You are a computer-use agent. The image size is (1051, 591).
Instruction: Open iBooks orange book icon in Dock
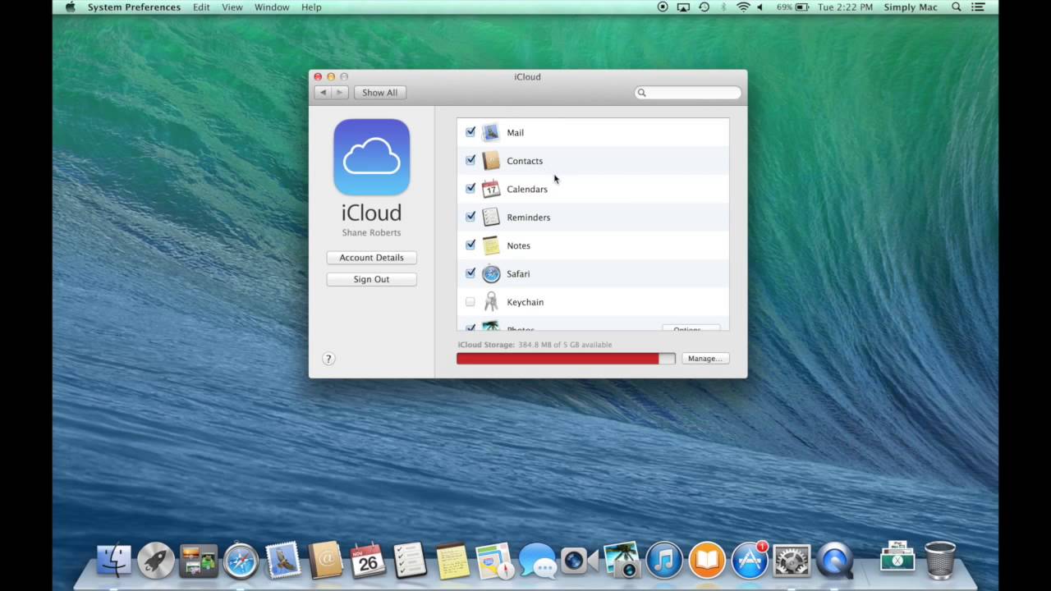(x=707, y=561)
